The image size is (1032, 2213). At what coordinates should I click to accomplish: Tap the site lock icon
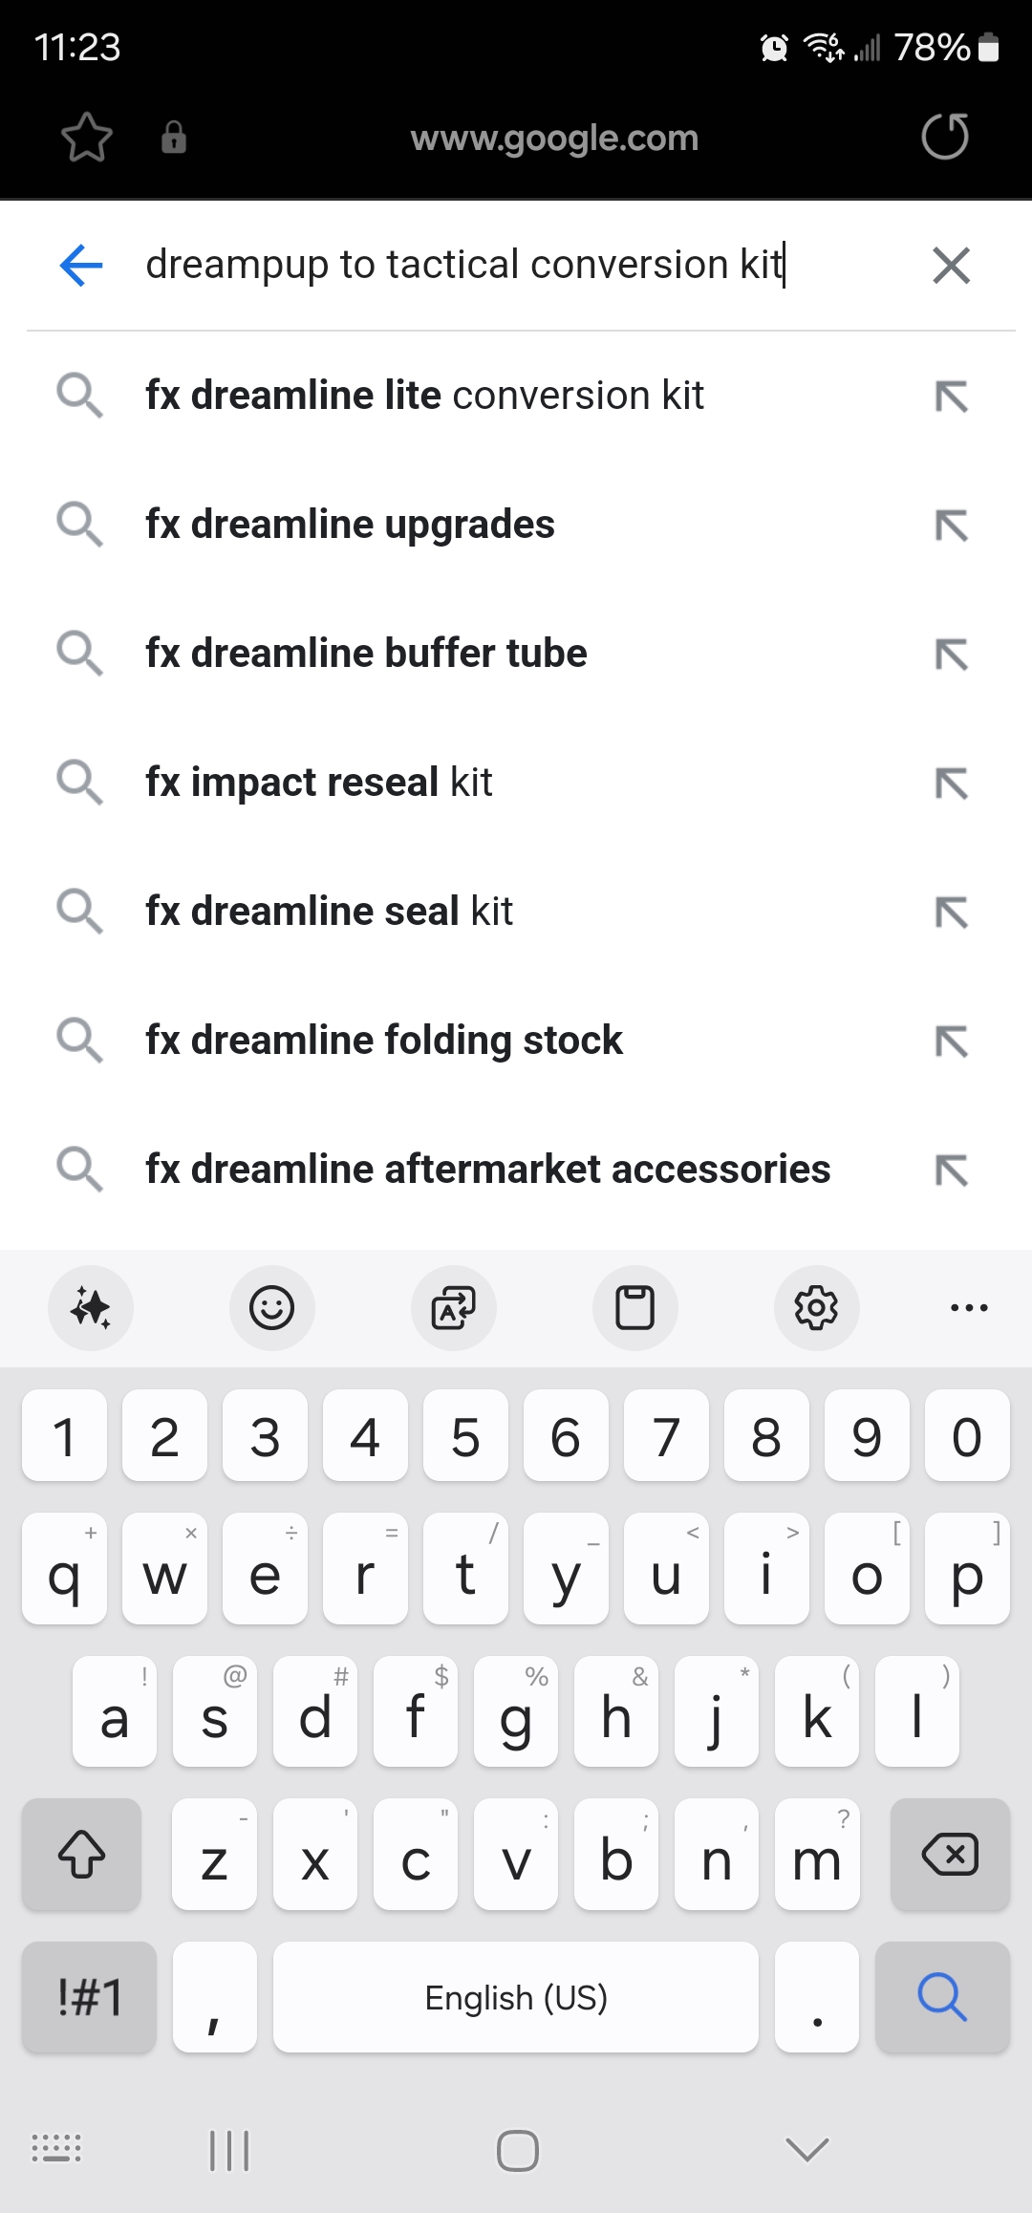click(x=174, y=138)
